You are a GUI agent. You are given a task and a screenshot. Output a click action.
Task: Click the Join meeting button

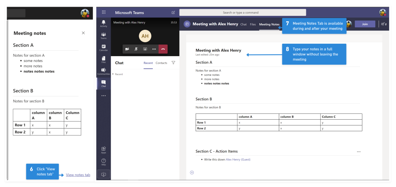[x=365, y=24]
